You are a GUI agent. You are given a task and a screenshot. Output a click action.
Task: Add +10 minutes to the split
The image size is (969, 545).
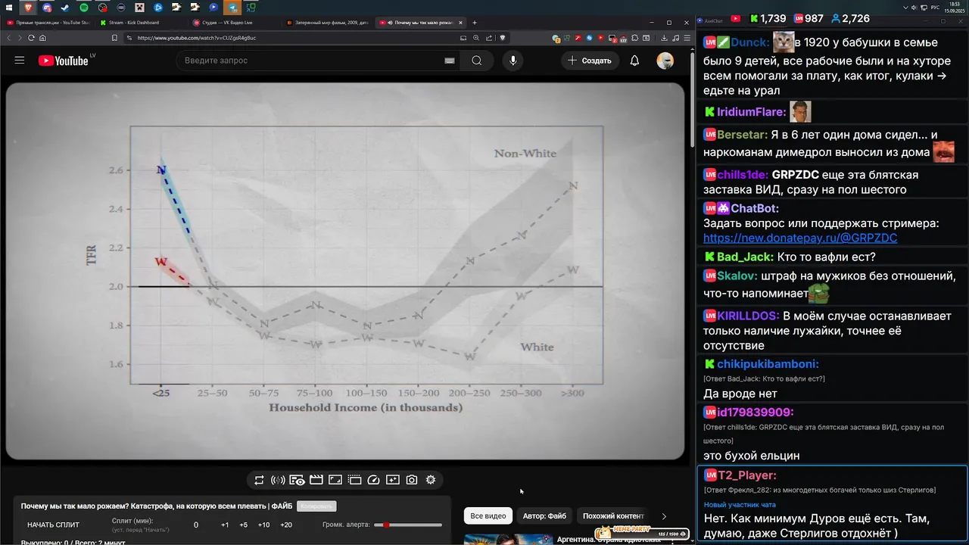[263, 525]
